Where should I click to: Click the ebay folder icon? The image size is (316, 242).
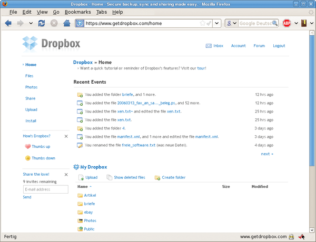(x=80, y=212)
